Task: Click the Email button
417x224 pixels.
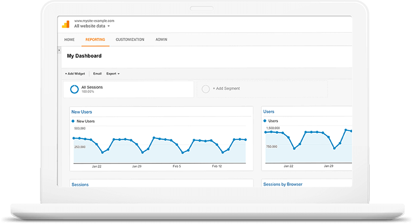Action: tap(97, 74)
